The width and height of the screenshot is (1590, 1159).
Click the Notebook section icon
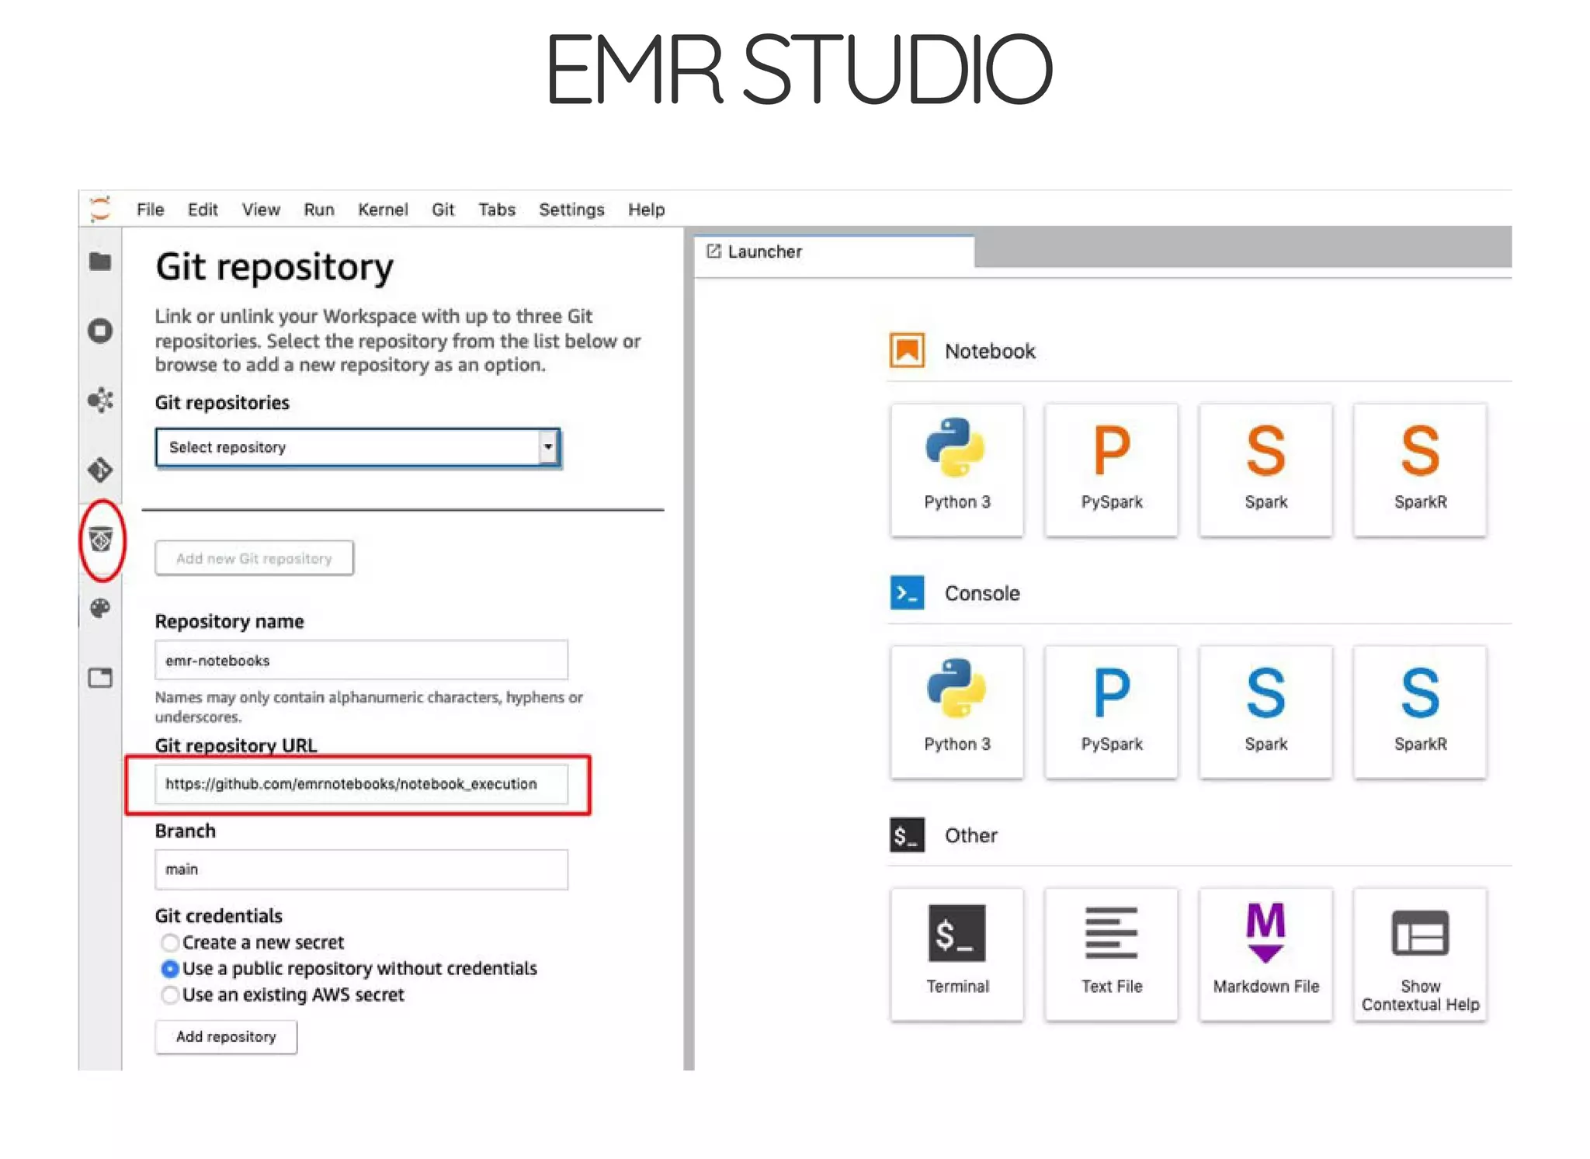(x=907, y=350)
